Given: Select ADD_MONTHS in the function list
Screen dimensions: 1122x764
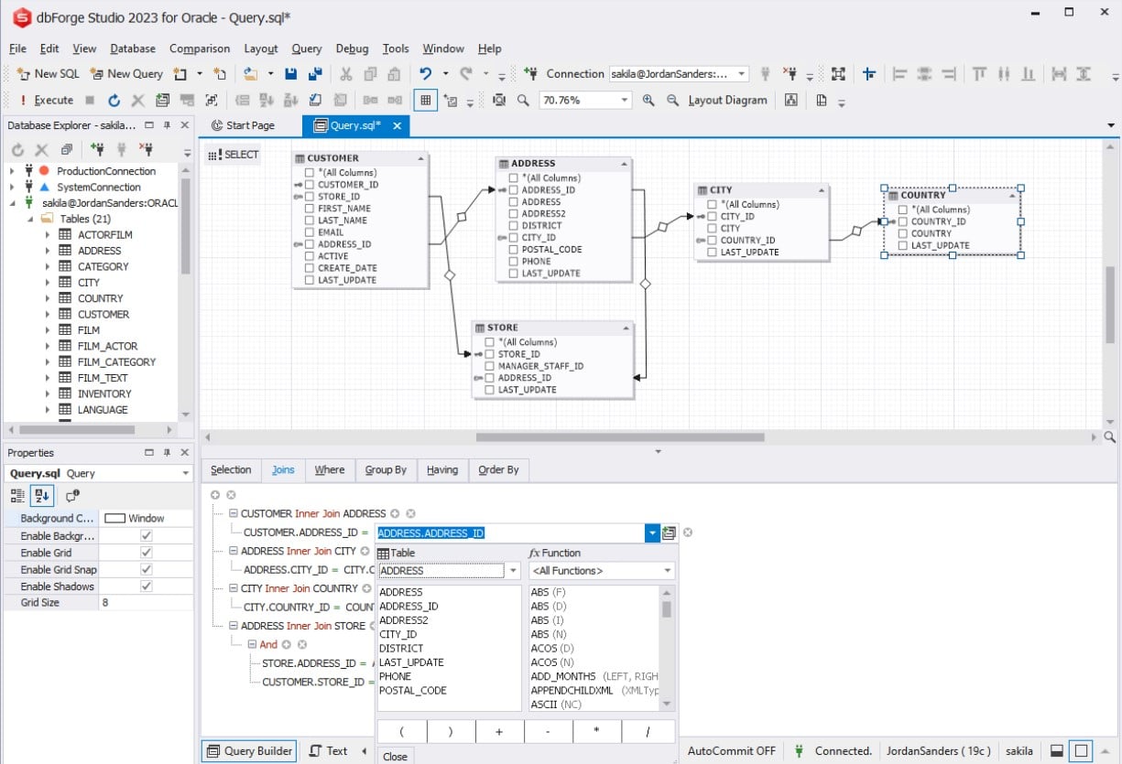Looking at the screenshot, I should [563, 677].
